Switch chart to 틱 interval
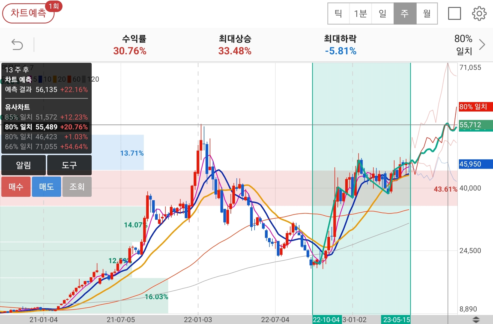The width and height of the screenshot is (493, 324). [x=339, y=13]
